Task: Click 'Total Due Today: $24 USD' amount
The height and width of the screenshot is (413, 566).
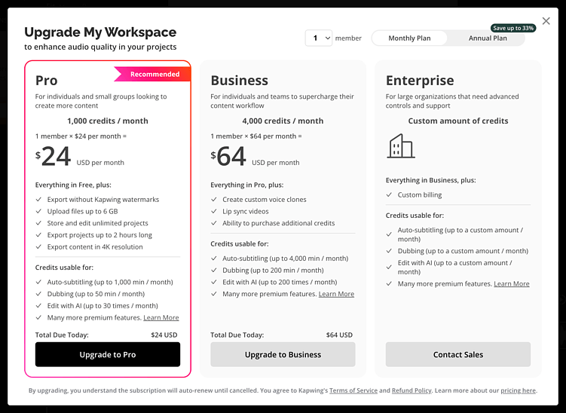Action: [x=164, y=335]
